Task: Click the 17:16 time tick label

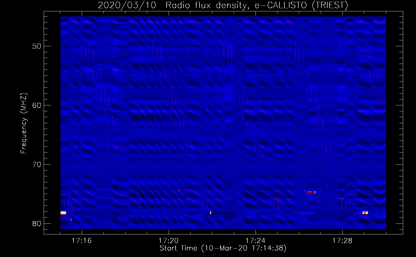Action: coord(82,241)
